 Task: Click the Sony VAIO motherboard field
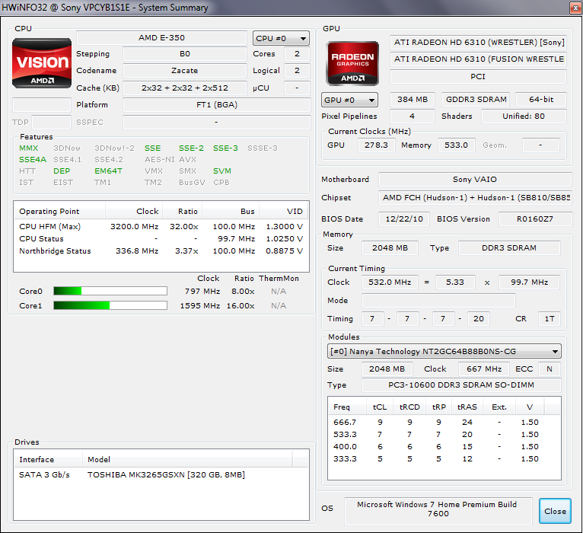(475, 179)
